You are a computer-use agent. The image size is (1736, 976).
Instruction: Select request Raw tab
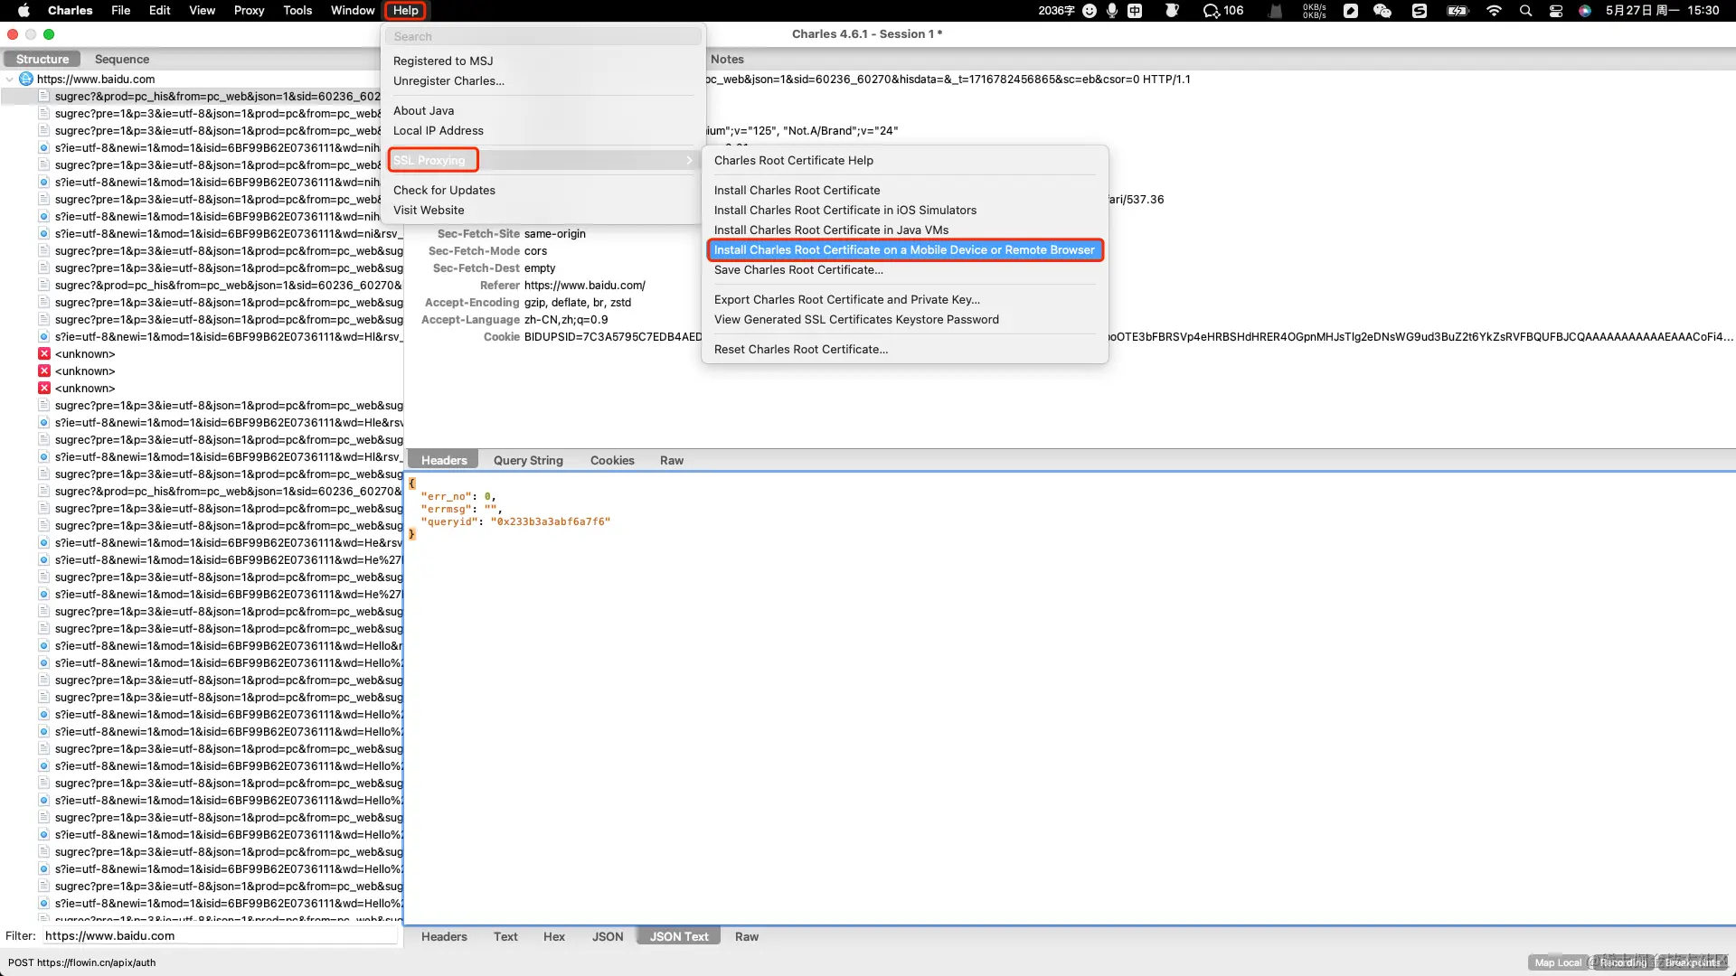click(x=672, y=461)
